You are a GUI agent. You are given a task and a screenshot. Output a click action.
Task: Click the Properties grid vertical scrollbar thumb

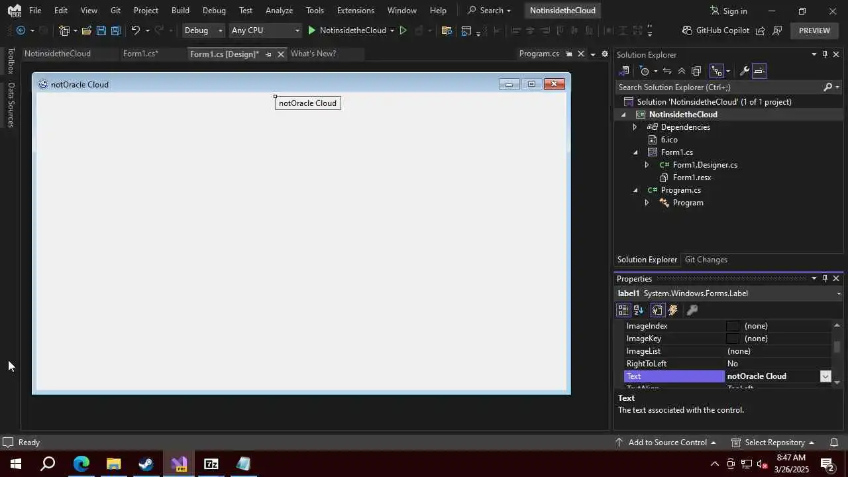[x=837, y=346]
